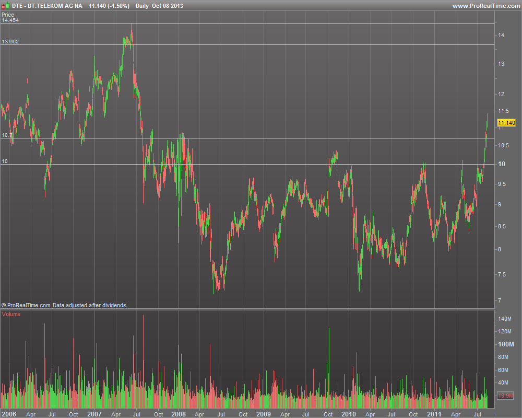Click the Oct 08 2013 date in header
522x418 pixels.
167,6
